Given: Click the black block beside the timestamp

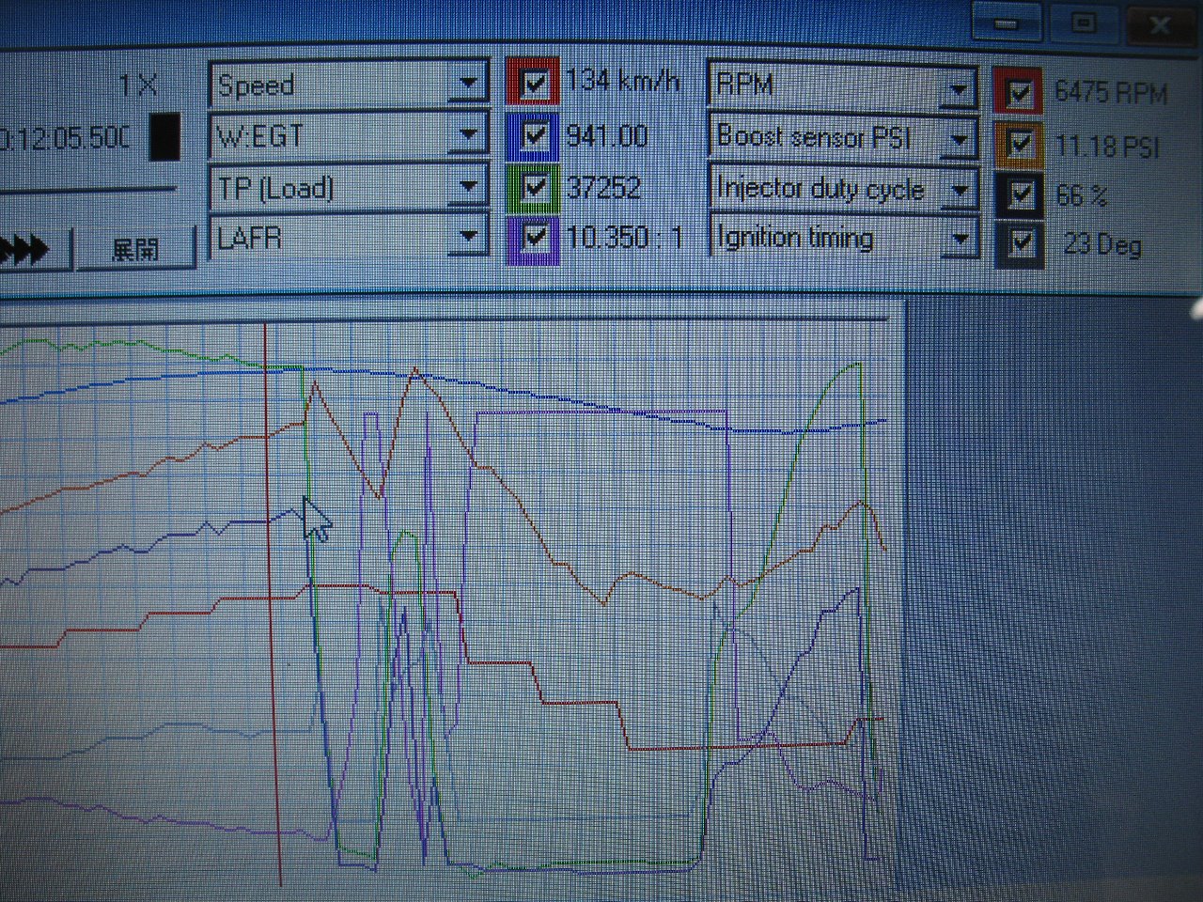Looking at the screenshot, I should 165,136.
